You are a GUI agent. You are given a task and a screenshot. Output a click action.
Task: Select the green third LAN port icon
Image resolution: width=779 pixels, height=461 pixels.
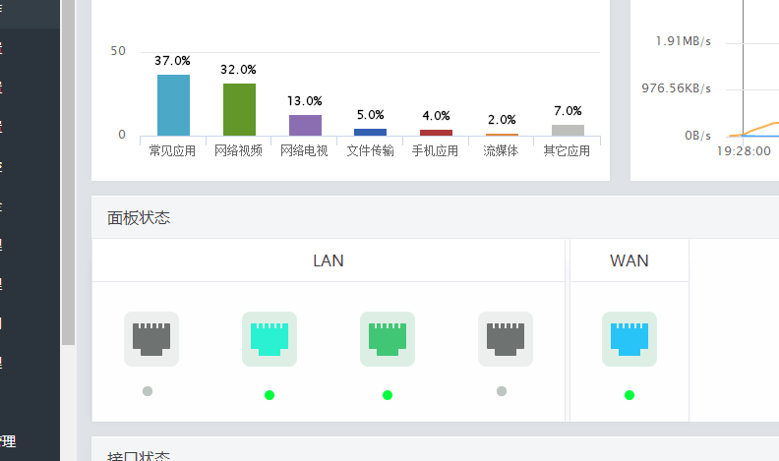pyautogui.click(x=388, y=339)
